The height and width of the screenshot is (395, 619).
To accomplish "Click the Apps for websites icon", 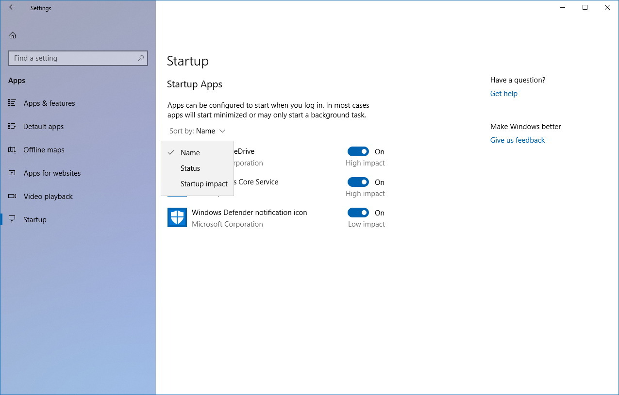I will pyautogui.click(x=12, y=173).
